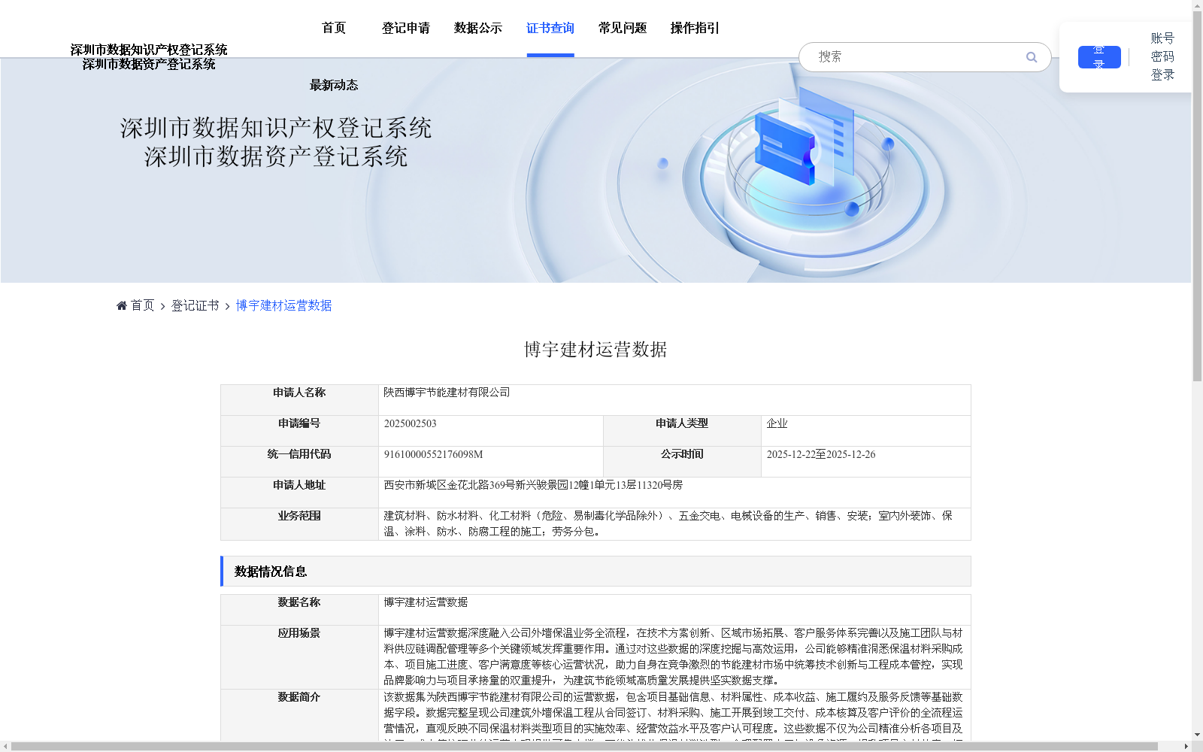Open the 常见问题 nav item
The image size is (1203, 752).
(x=623, y=28)
